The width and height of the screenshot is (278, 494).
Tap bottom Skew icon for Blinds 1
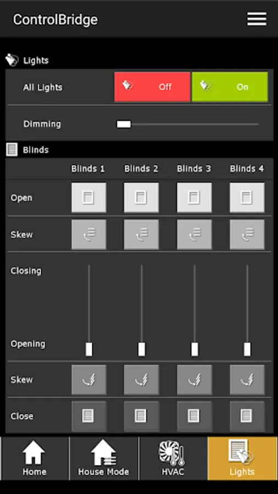pyautogui.click(x=89, y=380)
